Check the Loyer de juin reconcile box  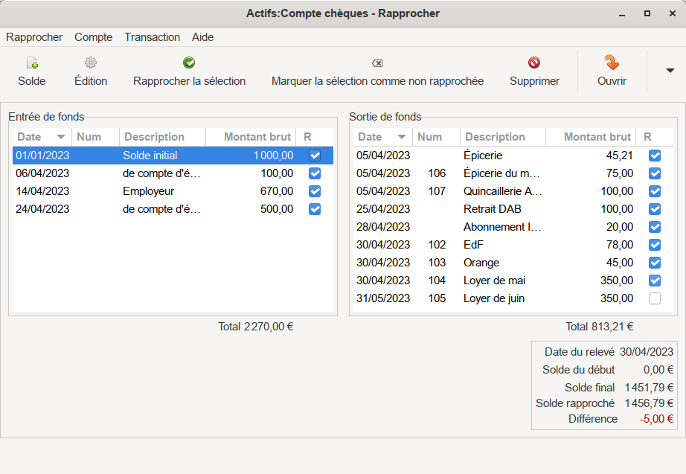pos(654,298)
